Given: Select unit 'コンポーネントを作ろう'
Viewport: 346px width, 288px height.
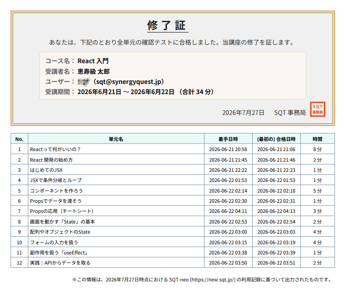Looking at the screenshot, I should point(57,191).
